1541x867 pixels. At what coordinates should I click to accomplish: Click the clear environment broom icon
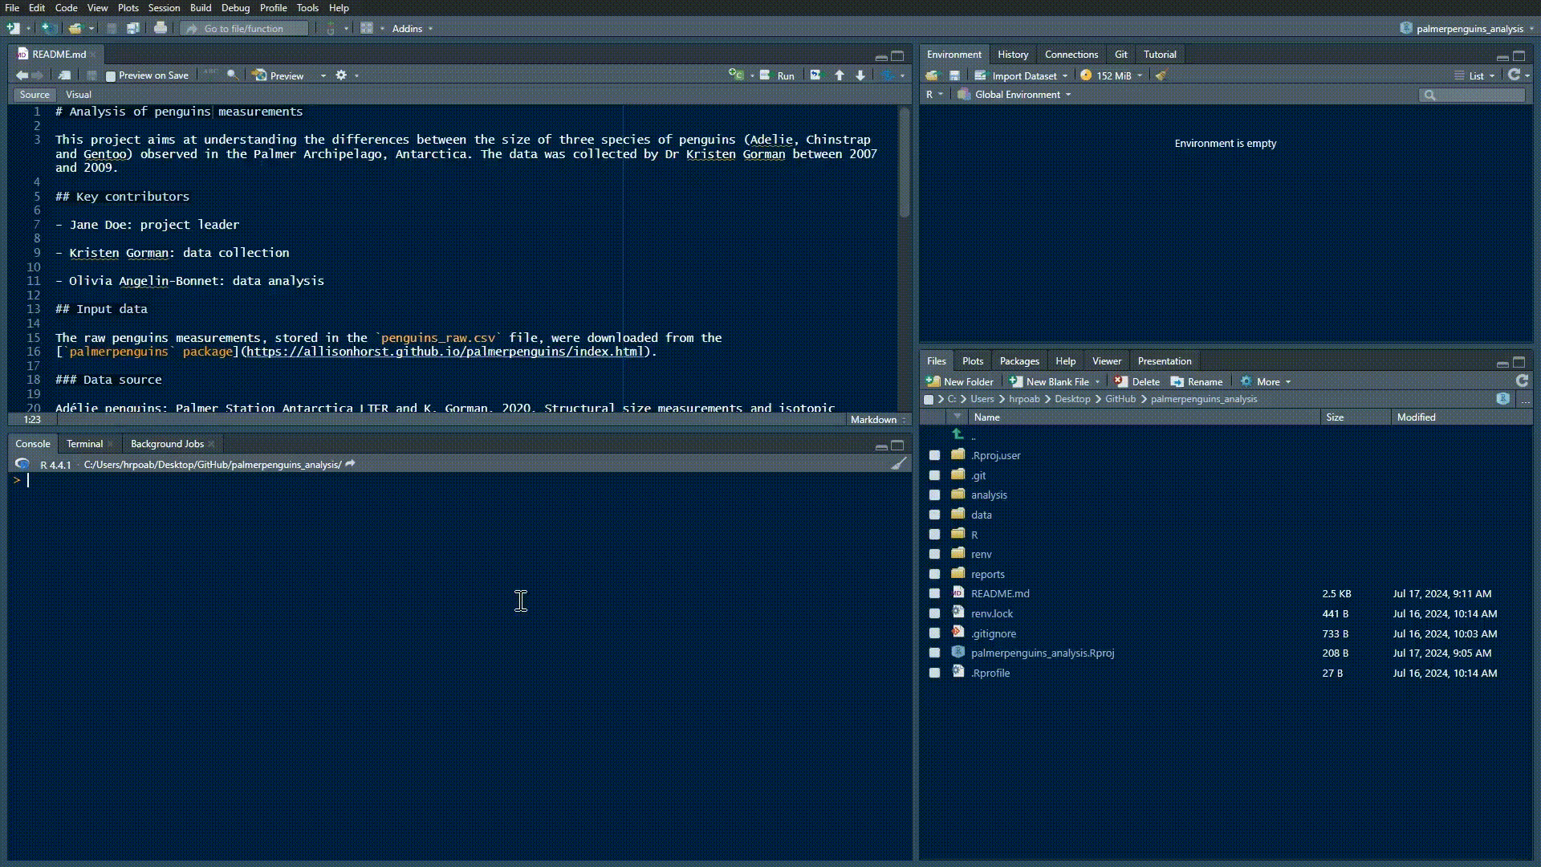[1161, 75]
